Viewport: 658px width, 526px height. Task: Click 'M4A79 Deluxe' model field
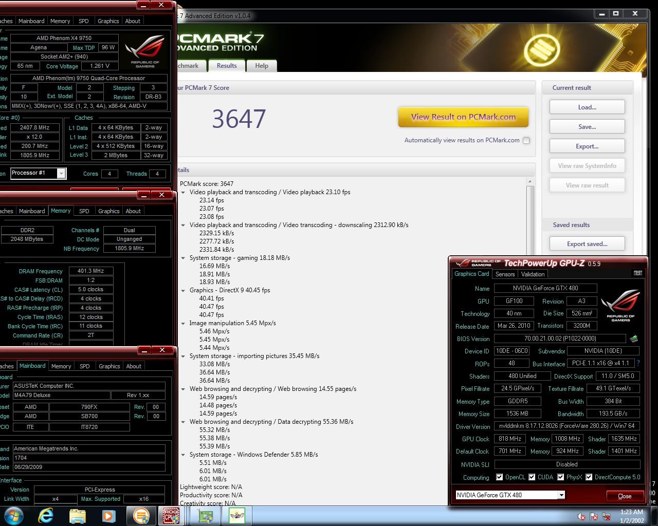pos(61,395)
